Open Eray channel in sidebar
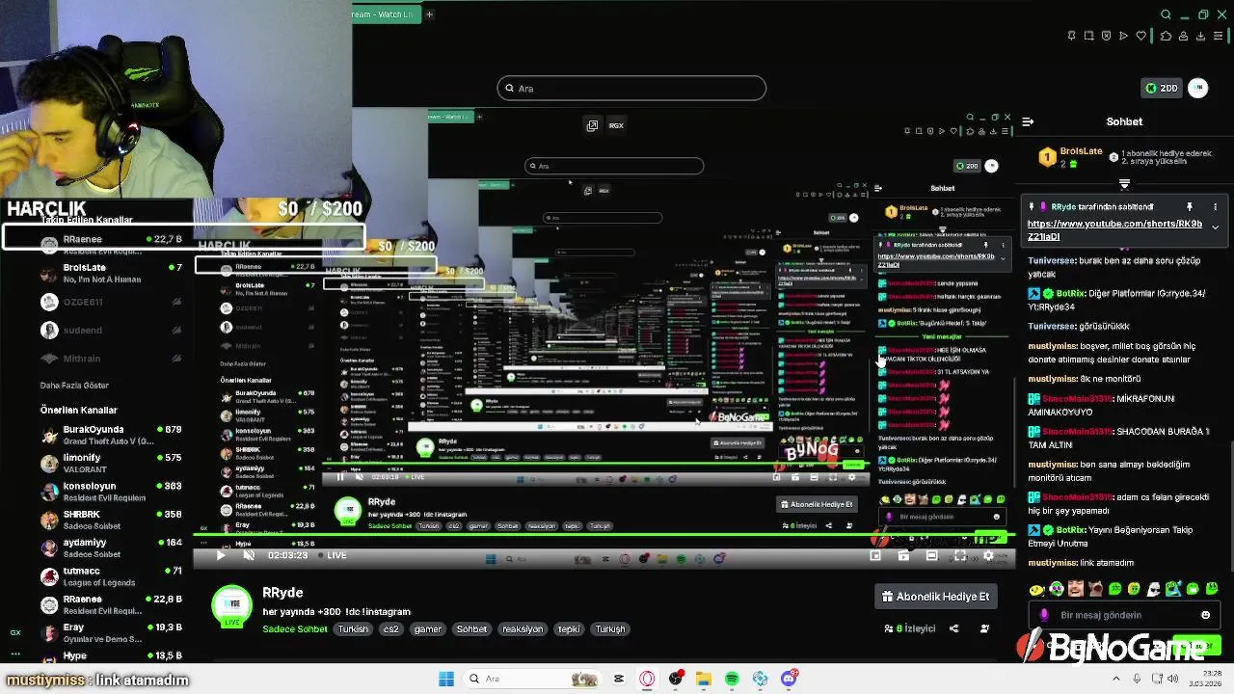 click(111, 632)
